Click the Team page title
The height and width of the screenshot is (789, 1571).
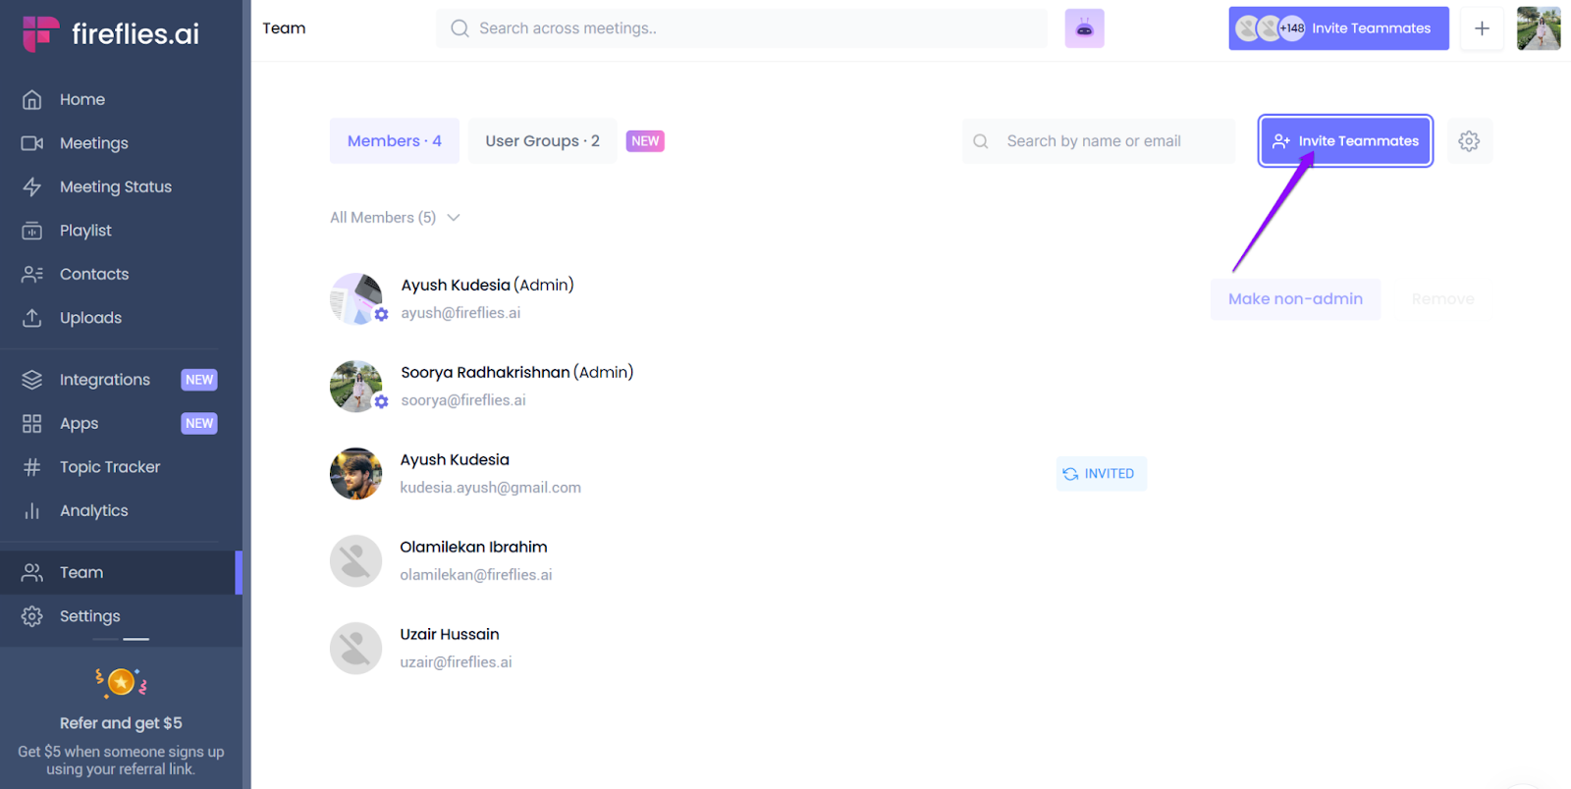point(284,28)
